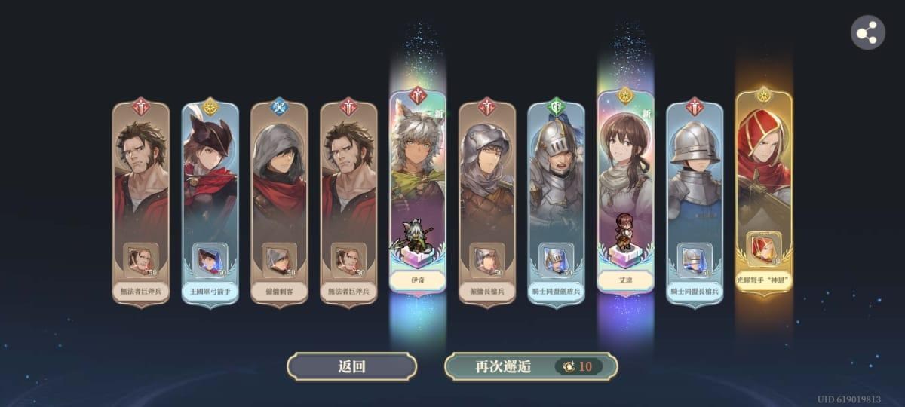The image size is (905, 407).
Task: Tap the shard icon on 餘燼刺客 card
Action: pyautogui.click(x=279, y=260)
